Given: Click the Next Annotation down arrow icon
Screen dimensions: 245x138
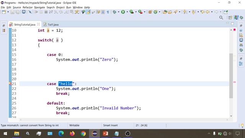Looking at the screenshot, I should (185, 12).
